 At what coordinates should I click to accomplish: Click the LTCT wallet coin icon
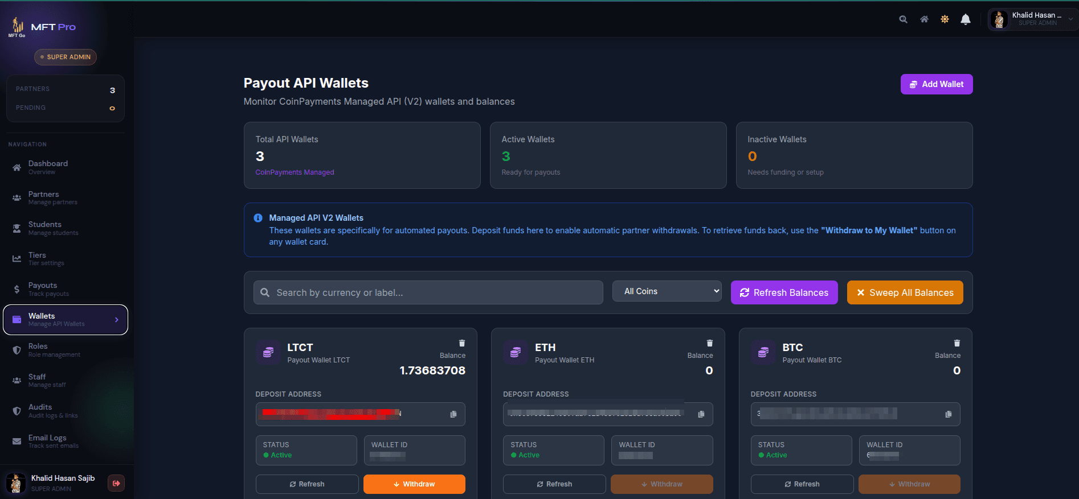point(268,352)
